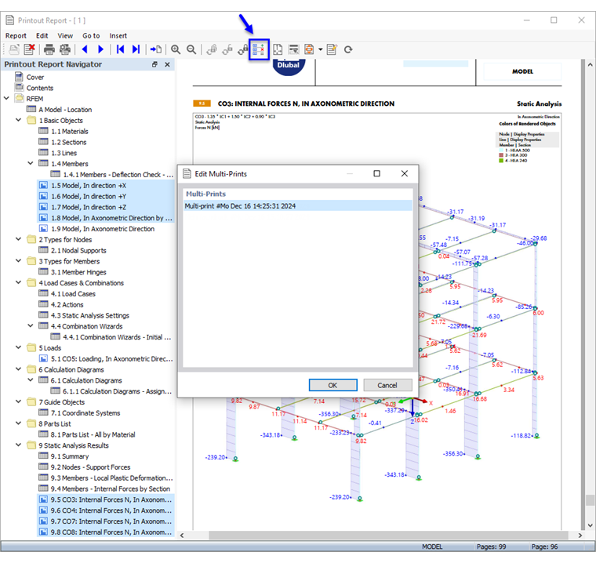The image size is (596, 563).
Task: Open the Insert menu
Action: click(118, 36)
